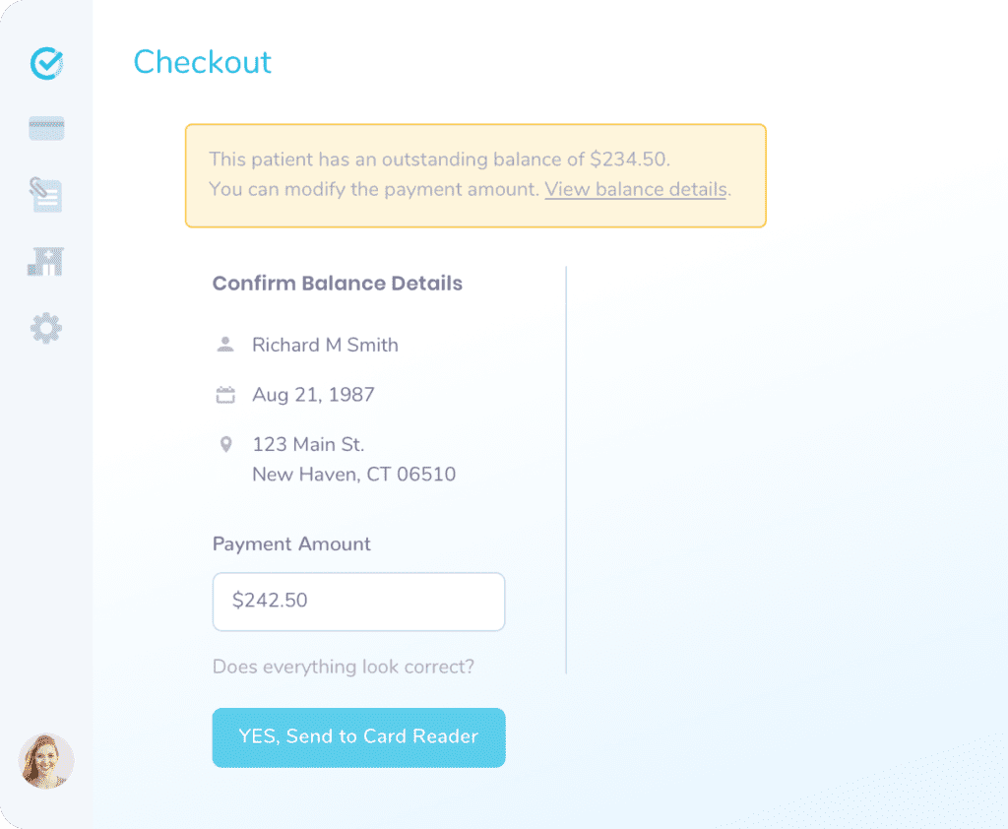Select the 123 Main St address line
Screen dimensions: 1008x829
tap(308, 444)
